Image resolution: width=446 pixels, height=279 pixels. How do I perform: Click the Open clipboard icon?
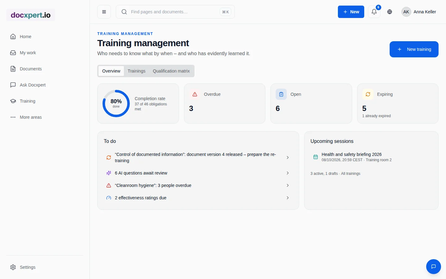pos(281,94)
